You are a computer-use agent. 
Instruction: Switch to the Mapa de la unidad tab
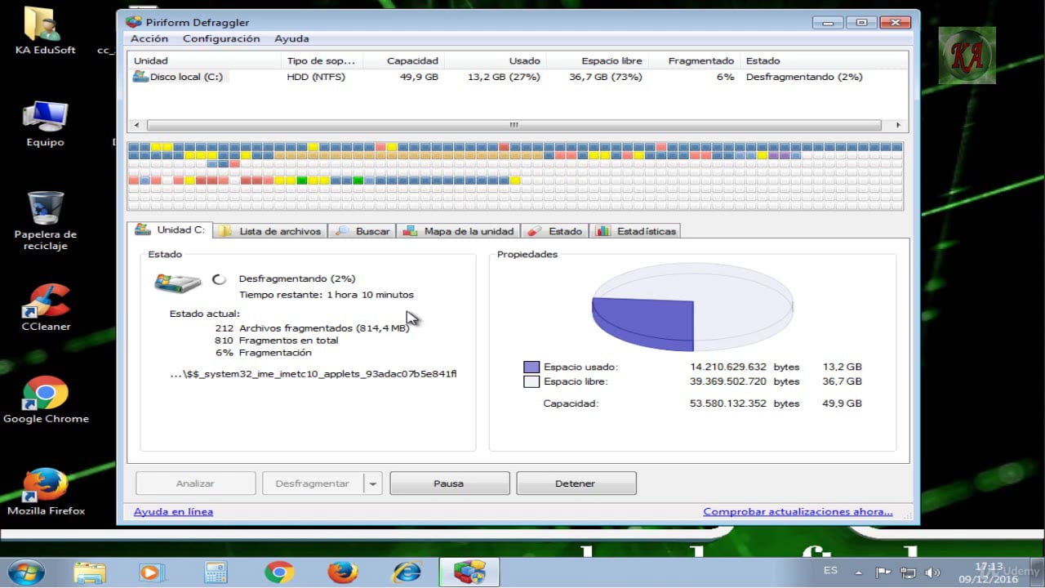coord(458,231)
